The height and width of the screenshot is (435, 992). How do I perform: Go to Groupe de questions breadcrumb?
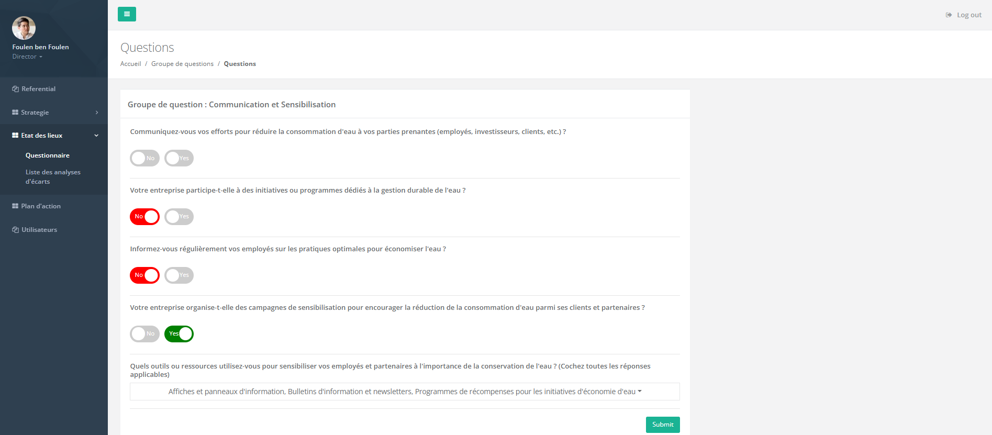coord(182,64)
